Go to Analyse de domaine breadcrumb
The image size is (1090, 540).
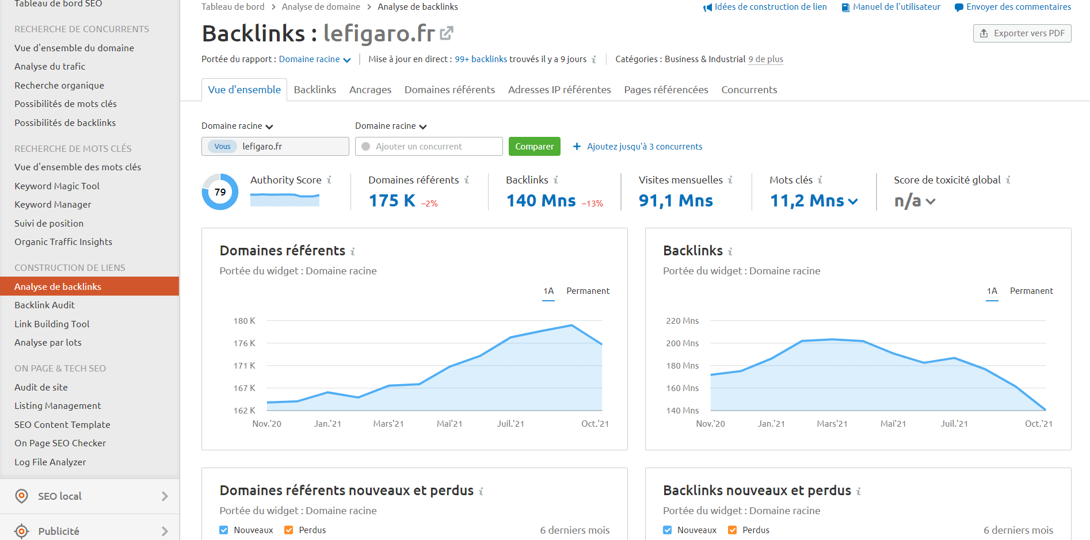click(321, 7)
